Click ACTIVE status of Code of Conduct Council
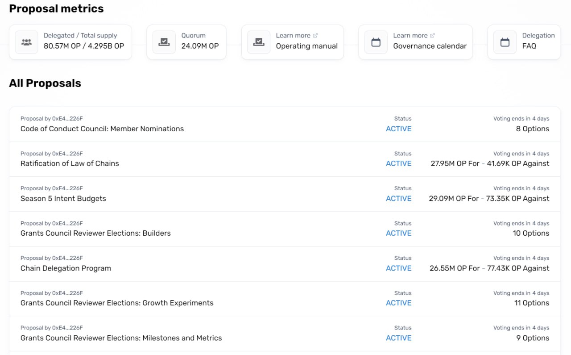Viewport: 571px width, 355px height. pos(398,129)
